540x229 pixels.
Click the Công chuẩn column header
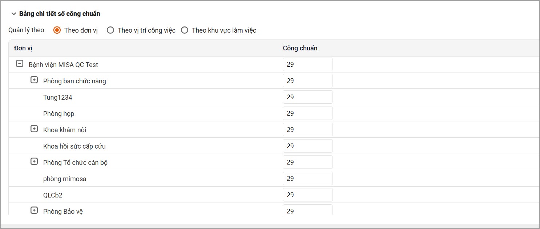(x=300, y=48)
